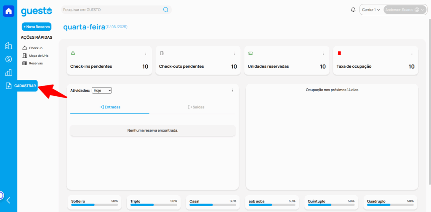Click the Cadastrar document icon

pos(8,86)
